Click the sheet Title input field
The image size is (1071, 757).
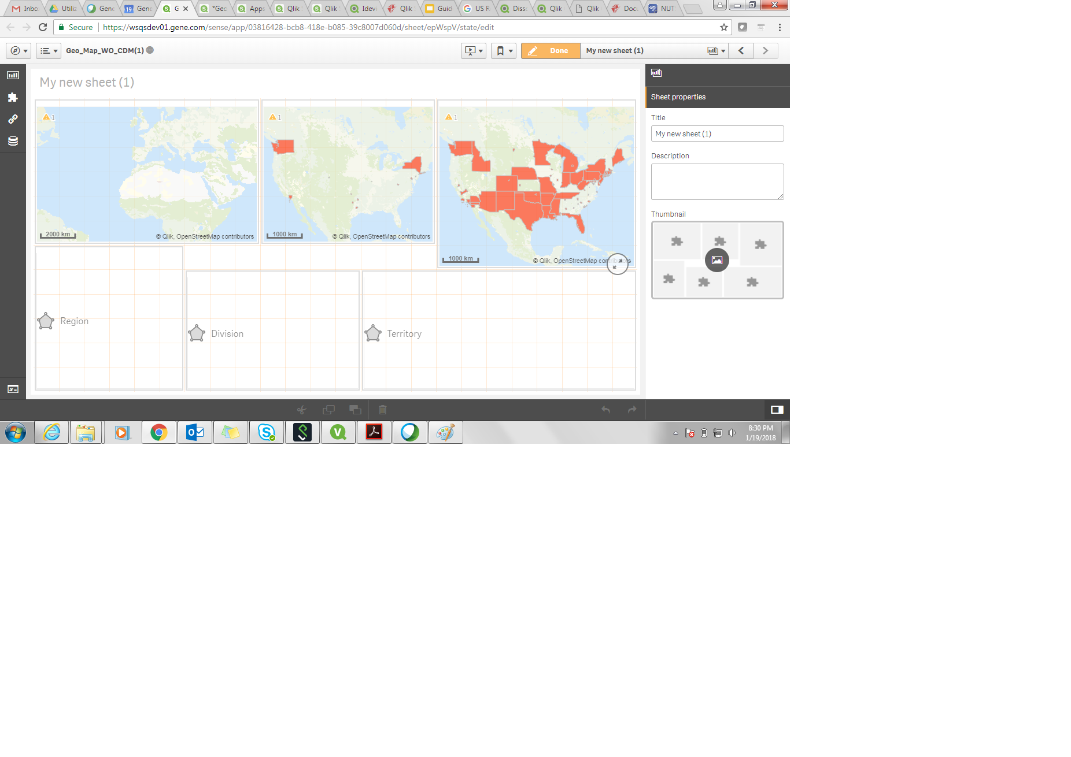[717, 133]
